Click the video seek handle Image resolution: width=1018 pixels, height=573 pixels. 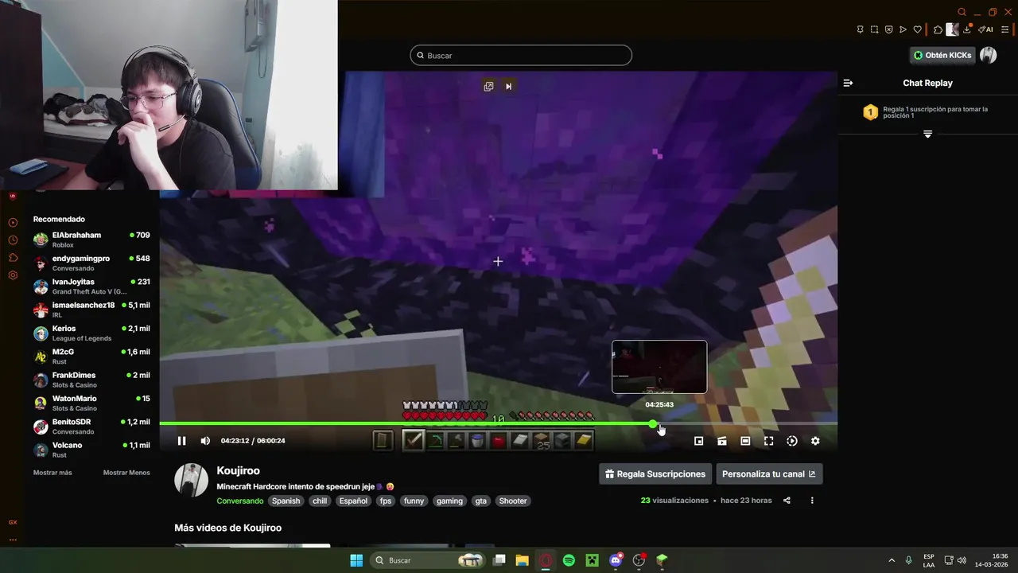[653, 423]
